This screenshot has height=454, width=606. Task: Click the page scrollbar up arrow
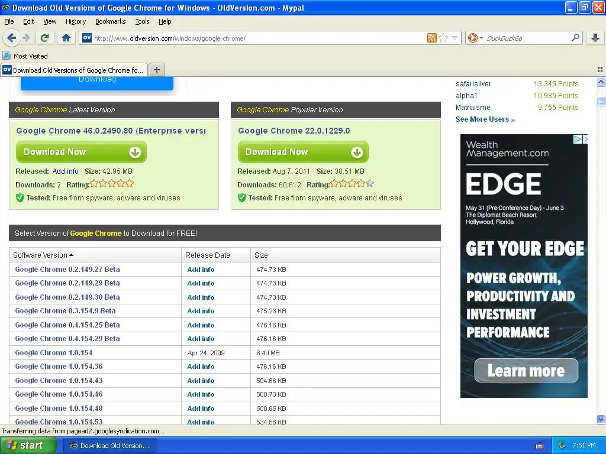pyautogui.click(x=601, y=82)
